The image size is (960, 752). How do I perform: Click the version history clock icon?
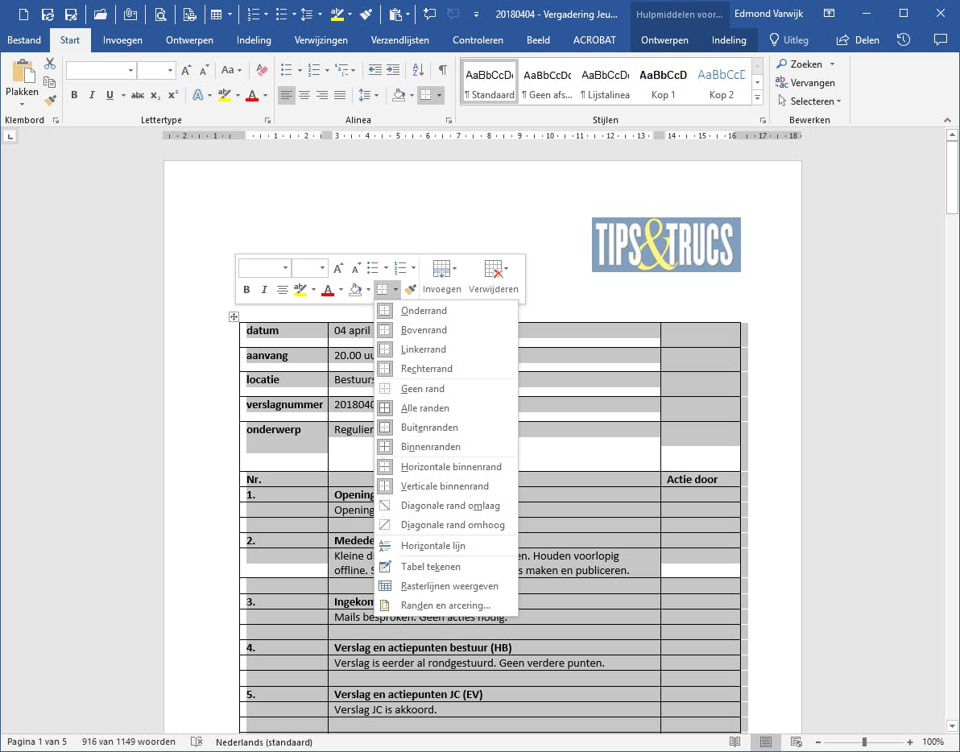click(904, 39)
